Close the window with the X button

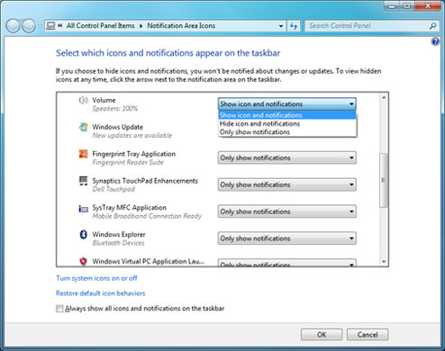[428, 6]
